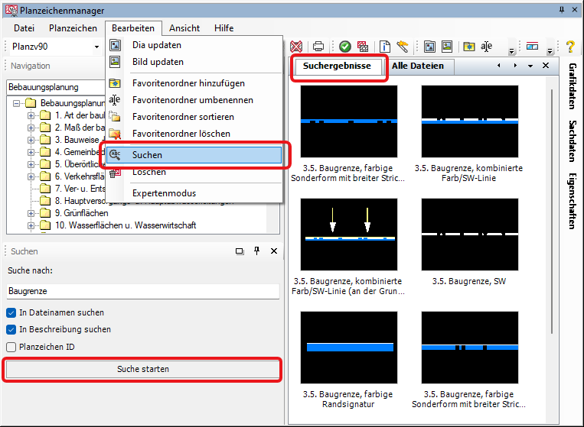Viewport: 584px width, 427px height.
Task: Toggle 'In Beschreibung suchen' checkbox
Action: point(11,329)
